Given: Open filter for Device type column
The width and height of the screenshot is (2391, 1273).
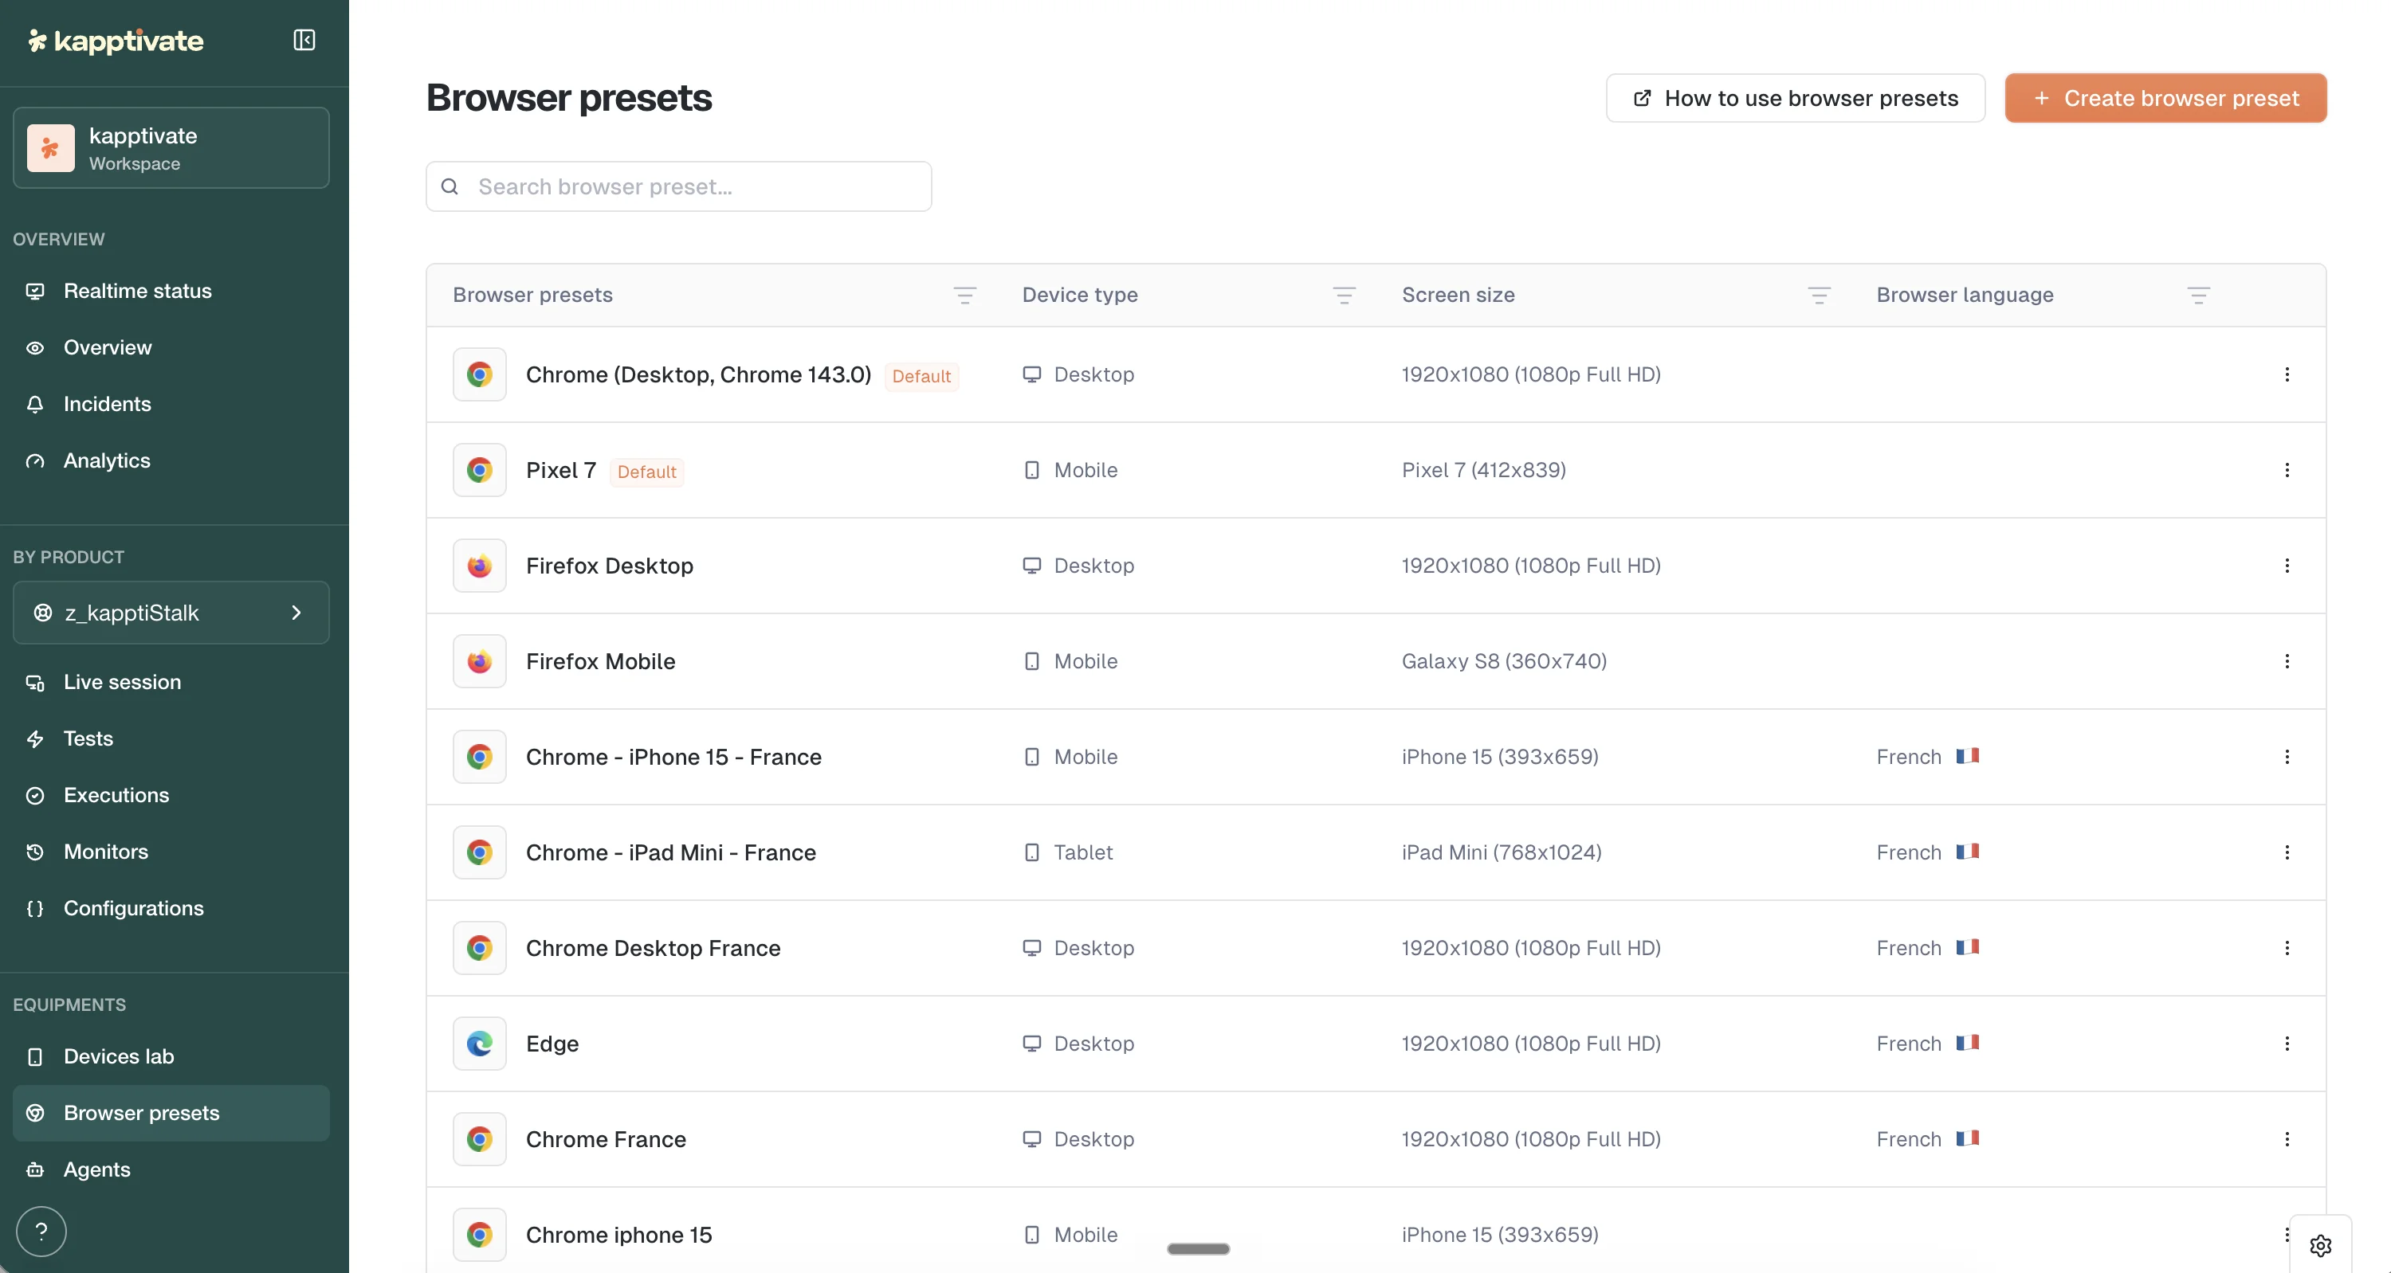Looking at the screenshot, I should click(1344, 295).
